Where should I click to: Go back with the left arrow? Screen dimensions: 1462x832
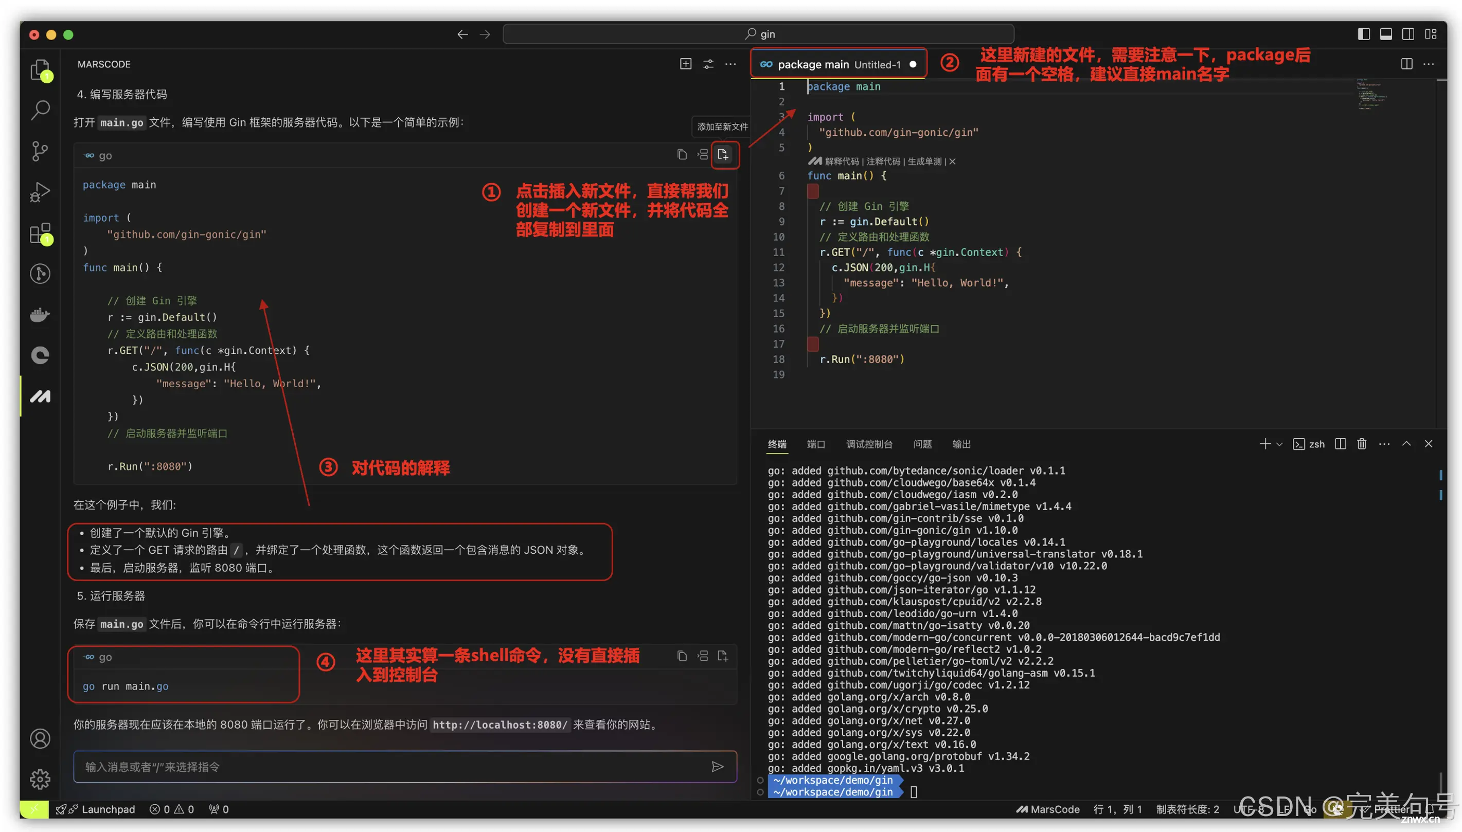[x=462, y=34]
